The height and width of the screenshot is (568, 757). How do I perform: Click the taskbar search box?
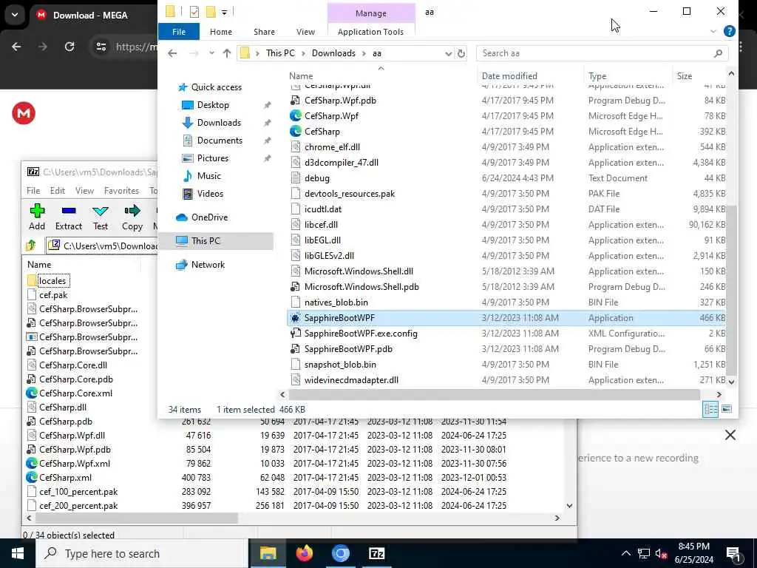[141, 553]
